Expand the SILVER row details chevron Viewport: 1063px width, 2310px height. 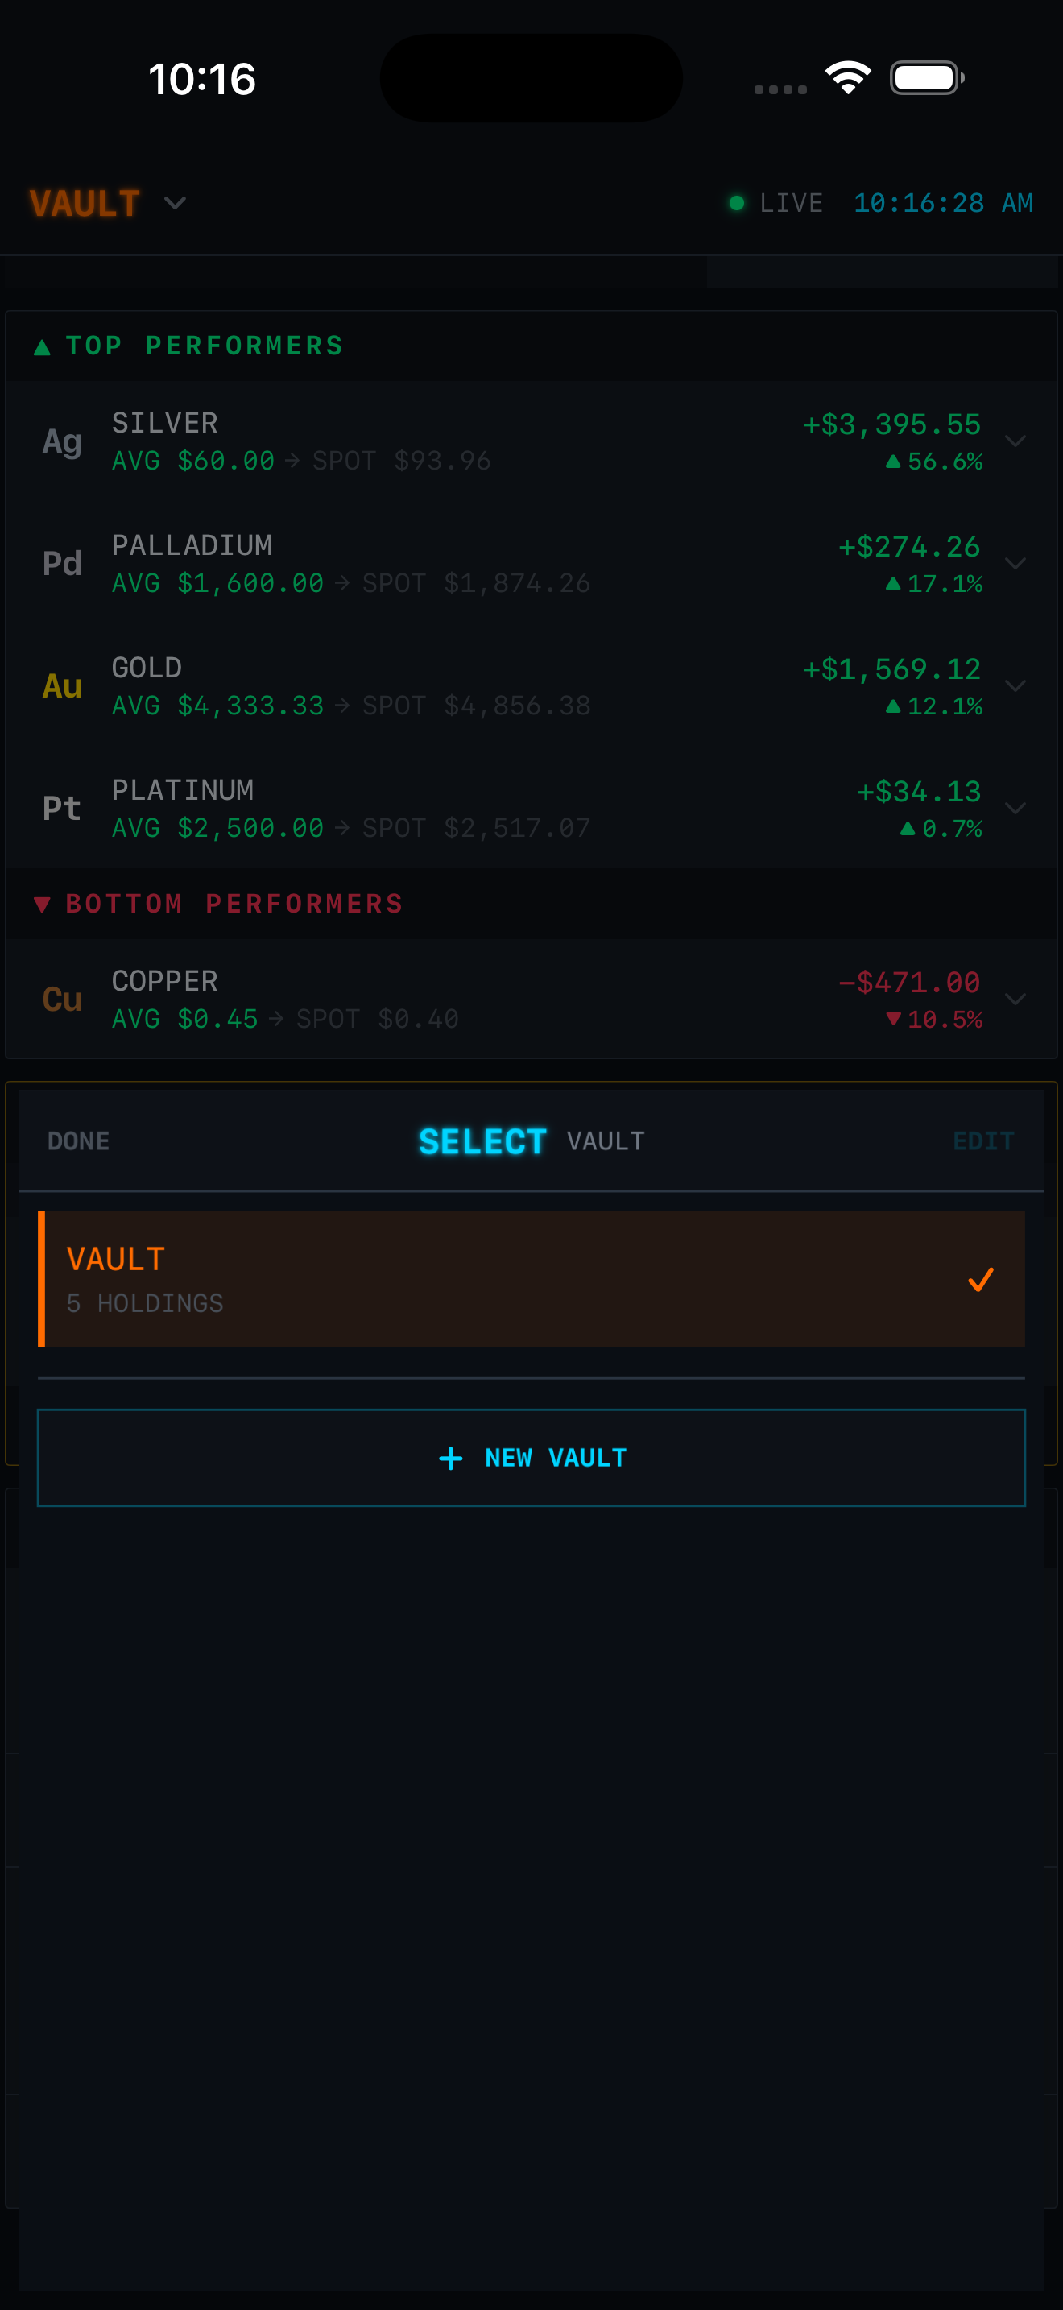coord(1015,441)
